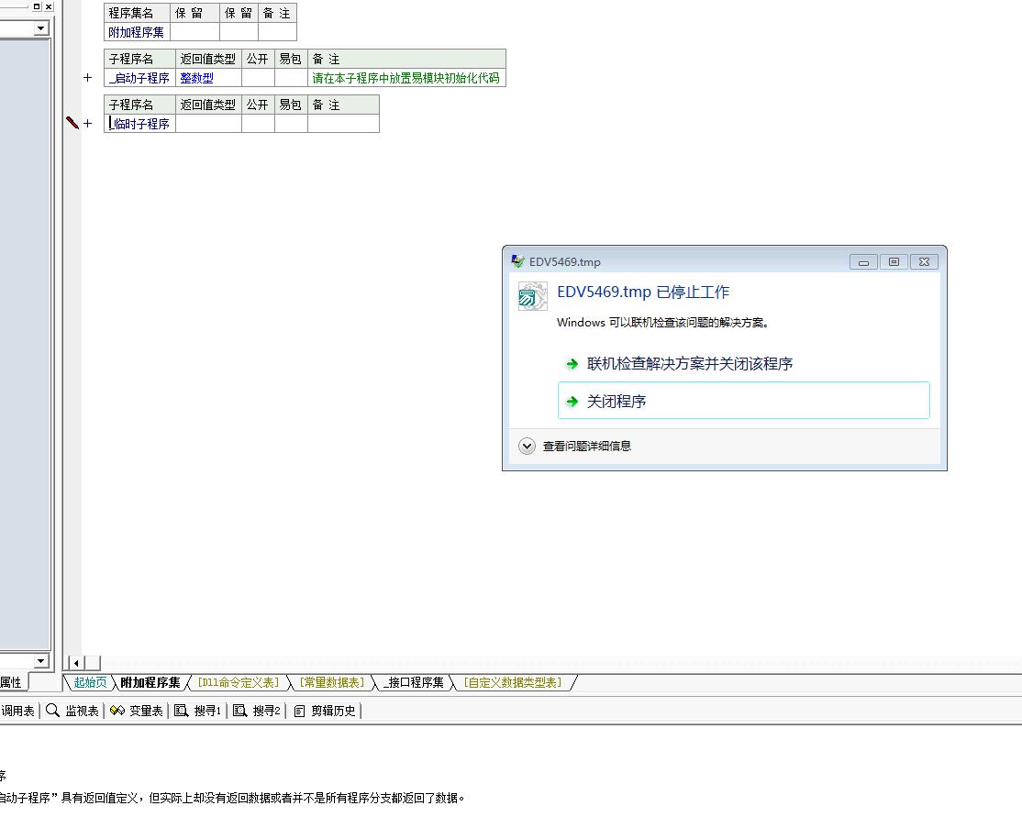Click the 易包 cell of _临时子程序

coord(291,124)
